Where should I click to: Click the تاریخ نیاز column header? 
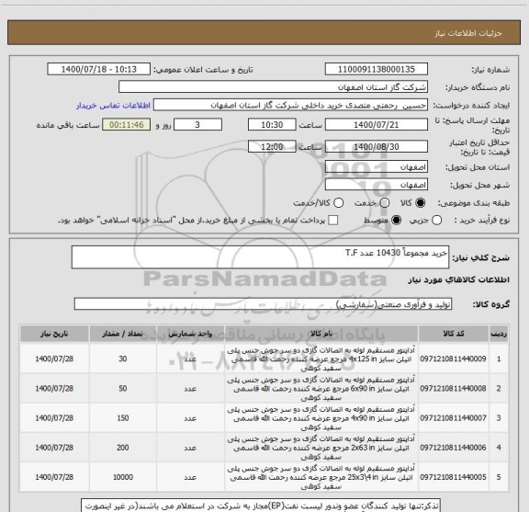[54, 334]
